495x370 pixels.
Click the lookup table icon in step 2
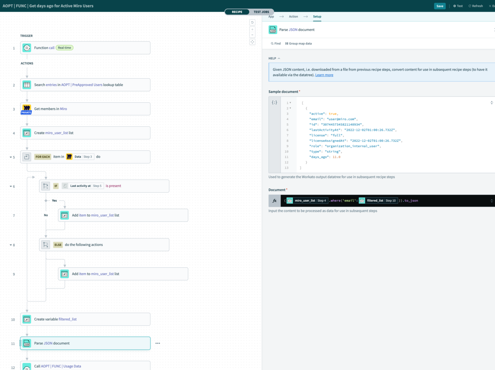(x=27, y=85)
